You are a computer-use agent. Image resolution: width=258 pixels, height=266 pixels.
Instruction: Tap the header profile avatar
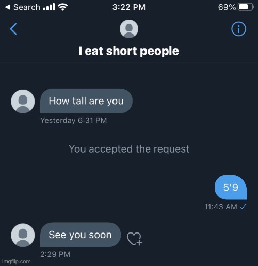point(129,29)
